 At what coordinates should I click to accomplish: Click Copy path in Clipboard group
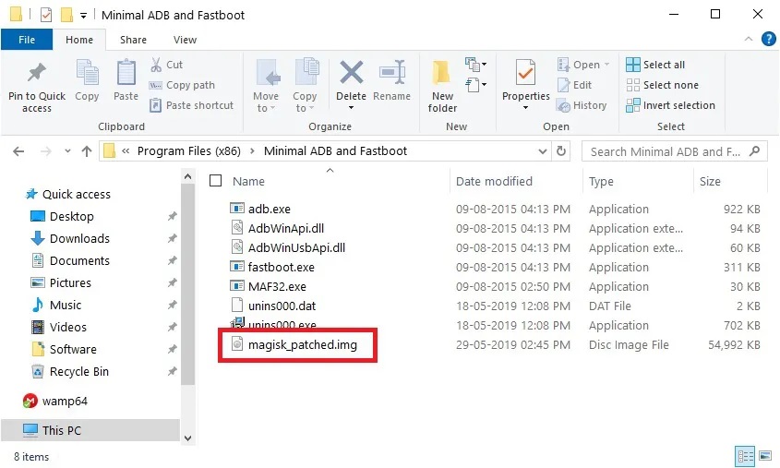click(190, 85)
